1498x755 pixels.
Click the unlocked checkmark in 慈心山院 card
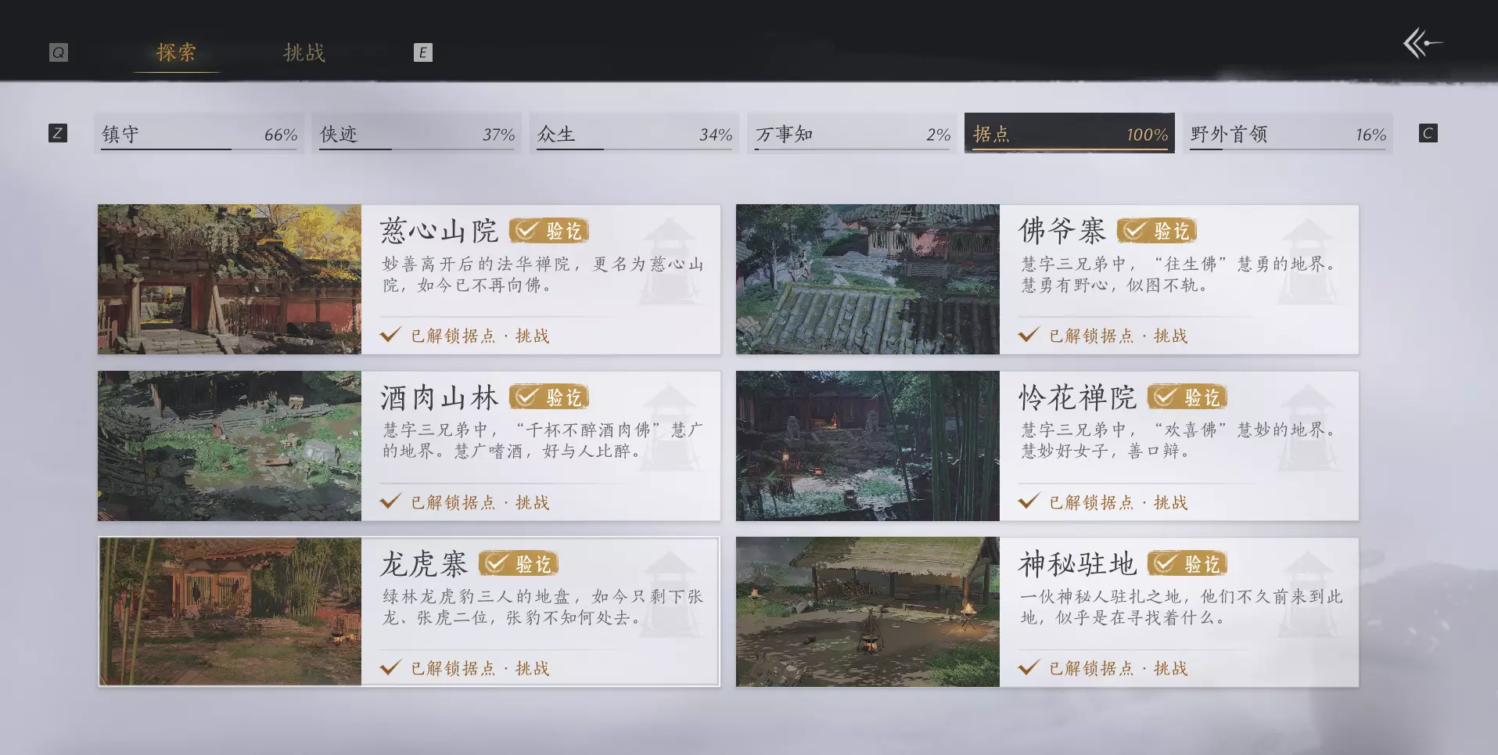coord(390,335)
